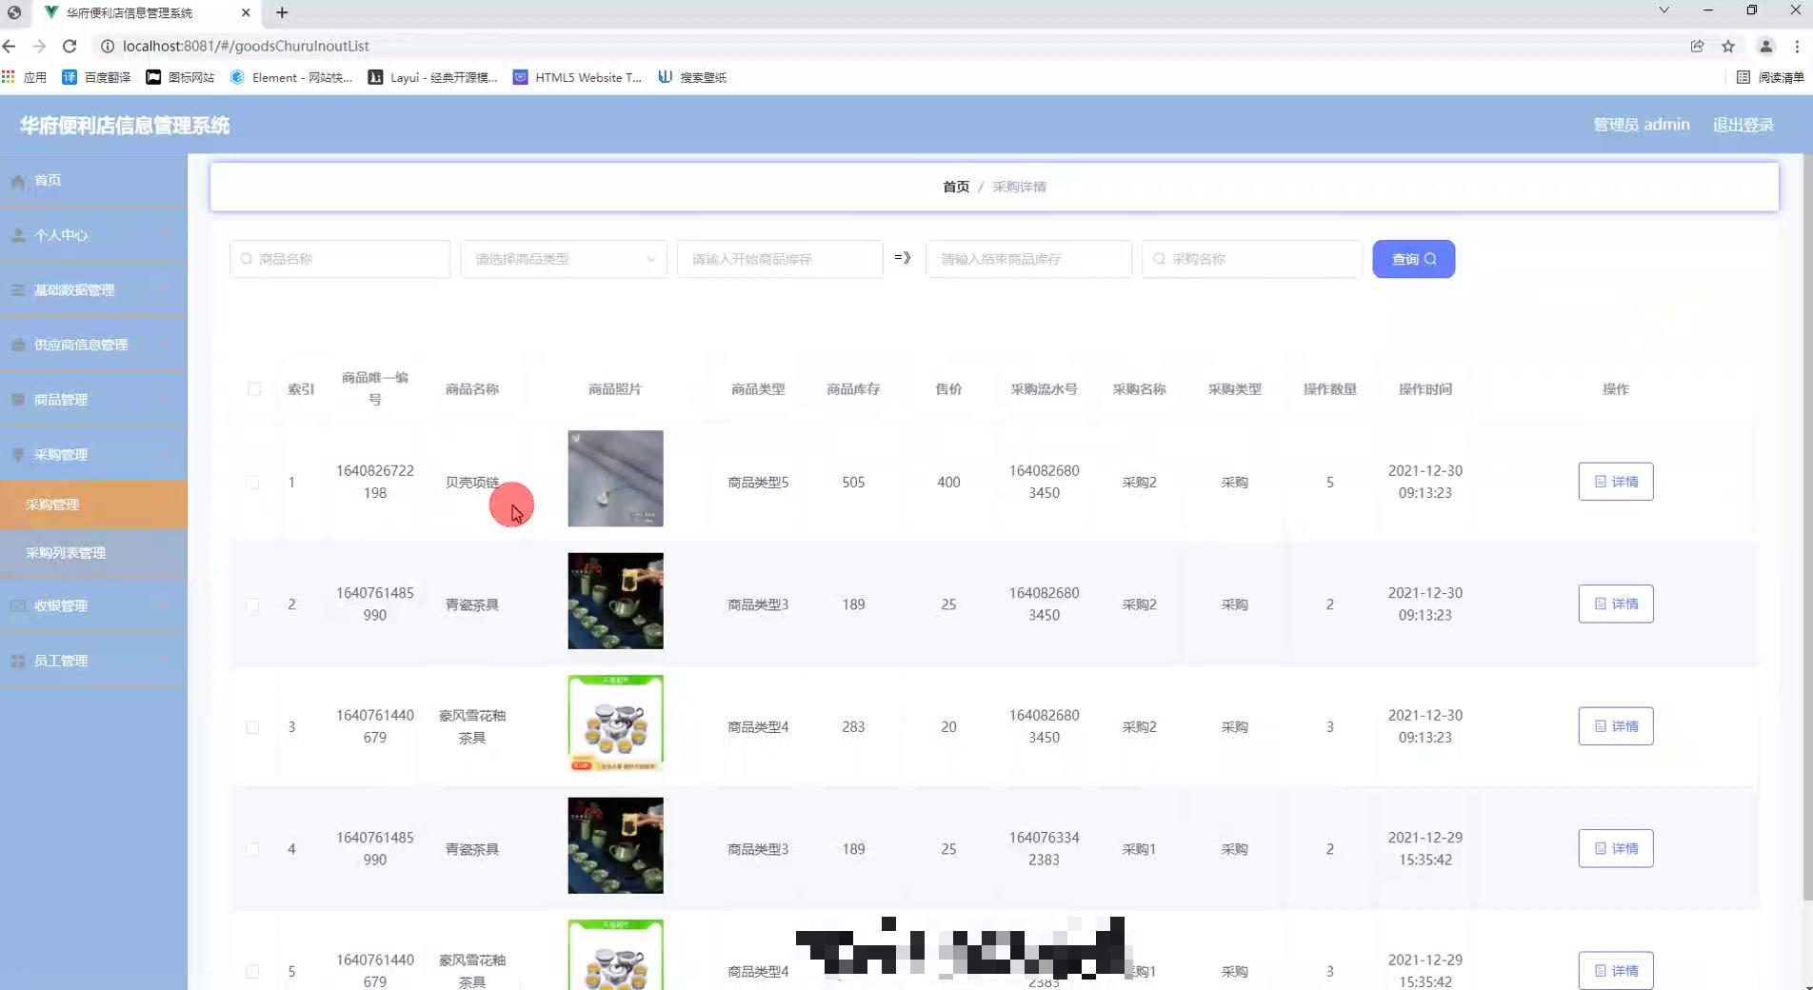1813x990 pixels.
Task: Focus the 商品名称 search field
Action: click(x=340, y=259)
